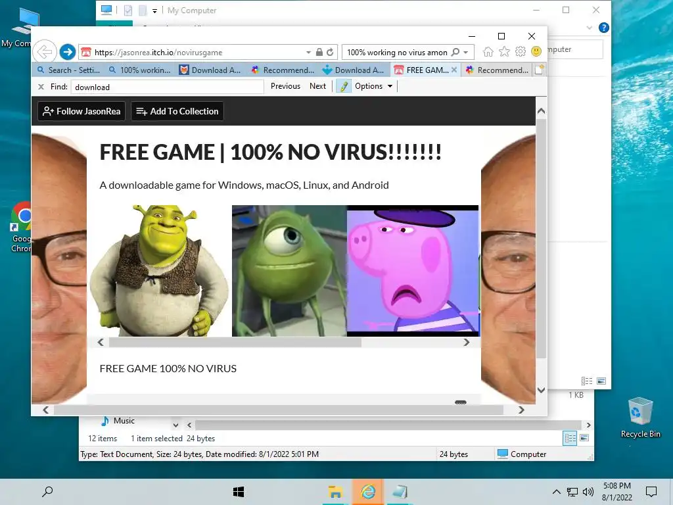Switch Explorer to large icons view
Image resolution: width=673 pixels, height=505 pixels.
click(584, 438)
